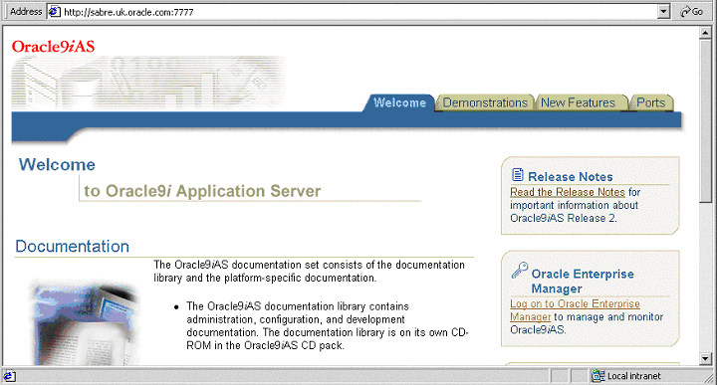This screenshot has height=385, width=717.
Task: Click the Oracle9iAS logo
Action: [x=53, y=47]
